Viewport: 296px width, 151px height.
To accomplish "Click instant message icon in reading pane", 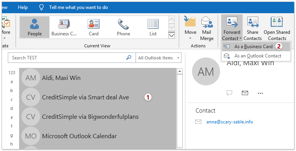I will pyautogui.click(x=229, y=93).
